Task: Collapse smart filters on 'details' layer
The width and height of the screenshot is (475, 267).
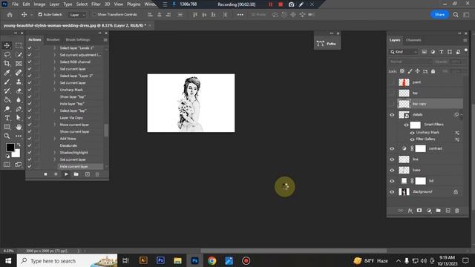Action: 462,115
